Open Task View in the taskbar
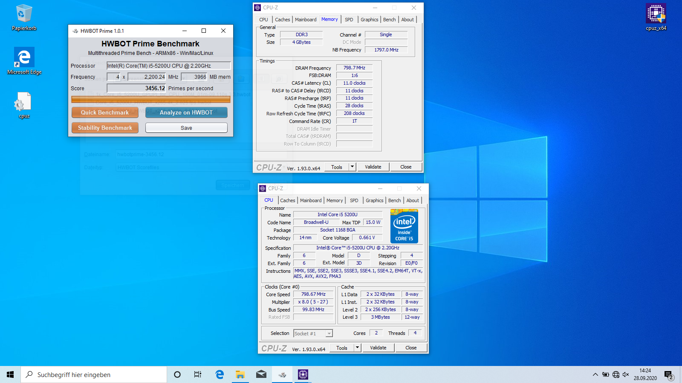This screenshot has width=682, height=383. pos(198,374)
